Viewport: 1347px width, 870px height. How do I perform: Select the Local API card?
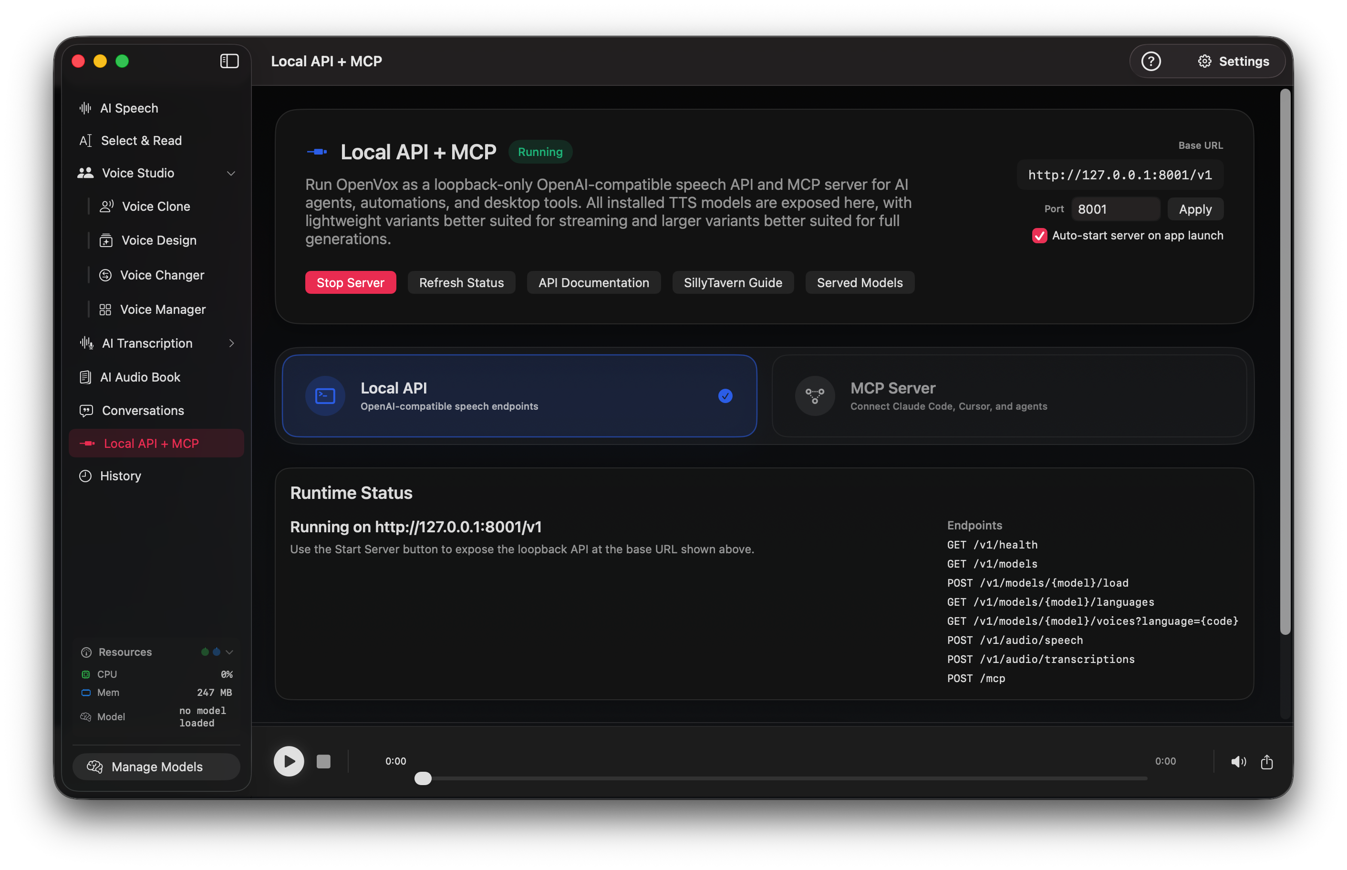pyautogui.click(x=519, y=396)
